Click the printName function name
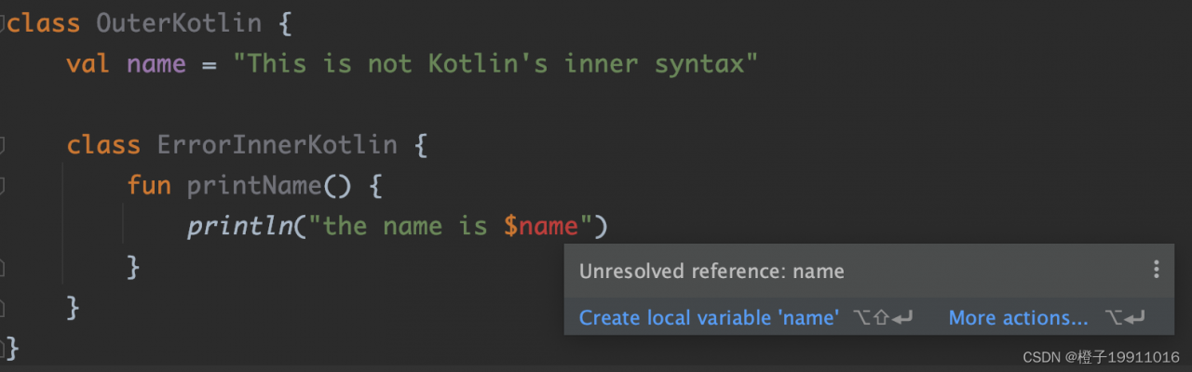This screenshot has height=372, width=1192. pos(254,186)
